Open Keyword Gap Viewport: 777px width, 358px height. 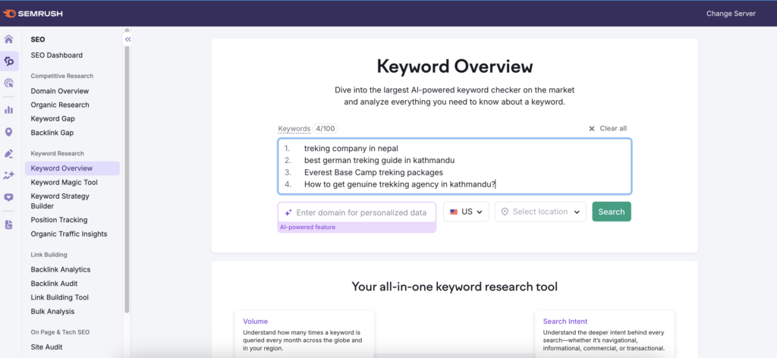tap(52, 119)
